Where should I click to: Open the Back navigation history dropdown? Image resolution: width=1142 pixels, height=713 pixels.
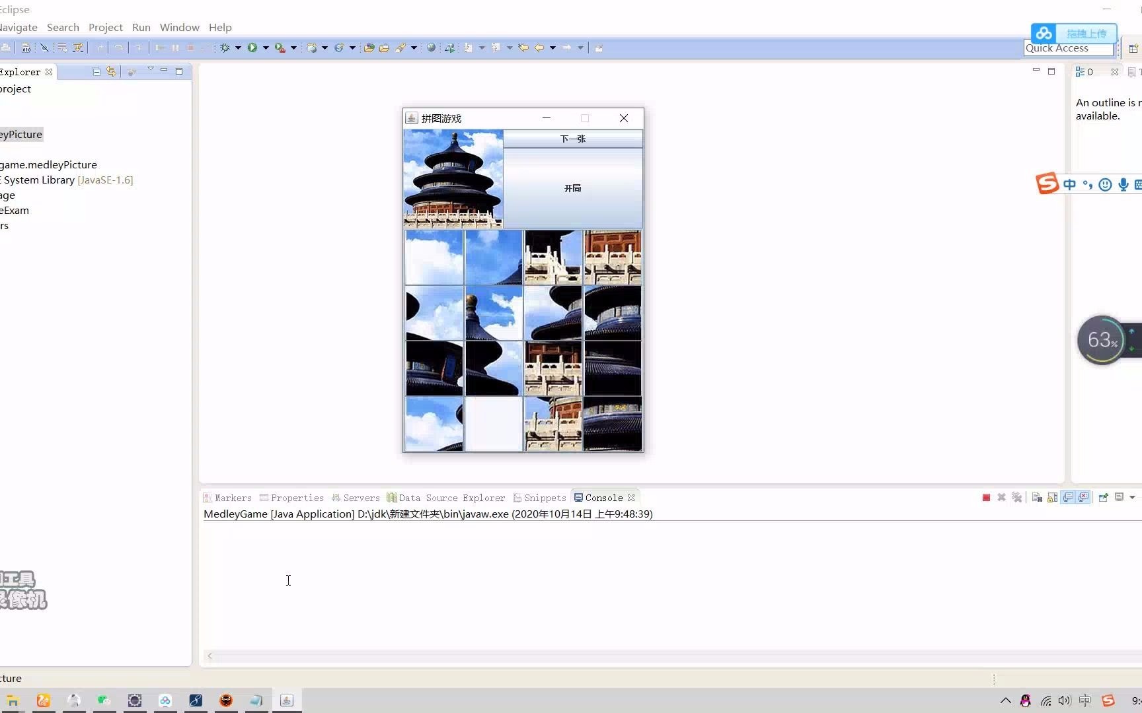pos(552,48)
